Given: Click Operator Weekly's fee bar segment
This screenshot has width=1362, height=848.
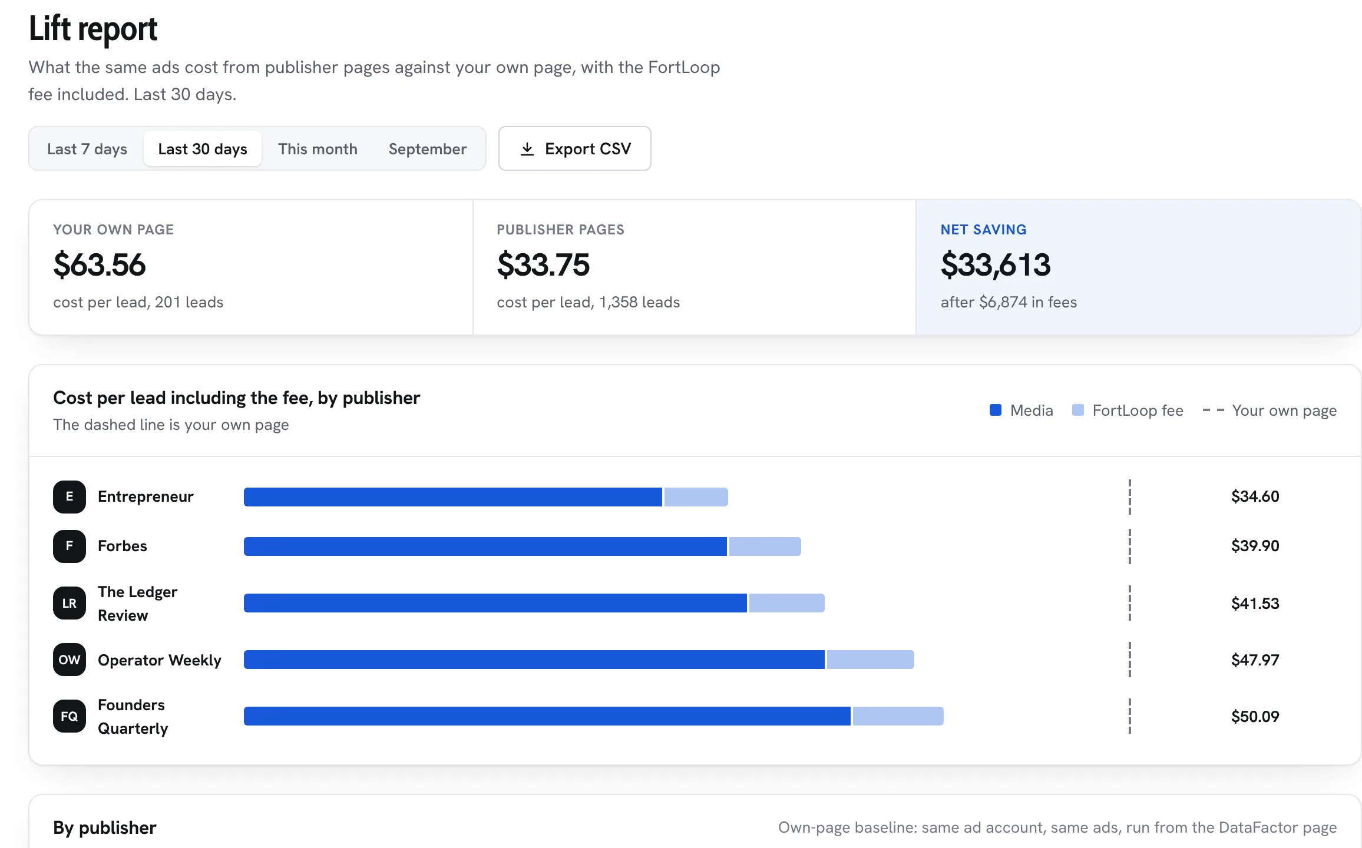Looking at the screenshot, I should pos(871,660).
